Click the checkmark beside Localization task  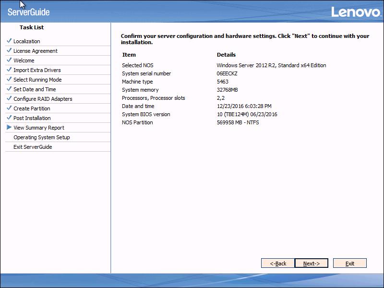[x=10, y=41]
